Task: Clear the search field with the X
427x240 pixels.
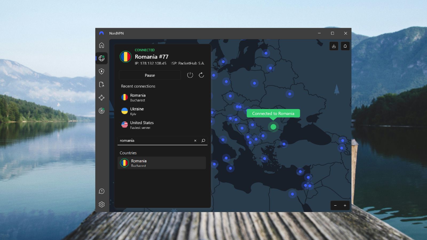Action: pyautogui.click(x=195, y=141)
